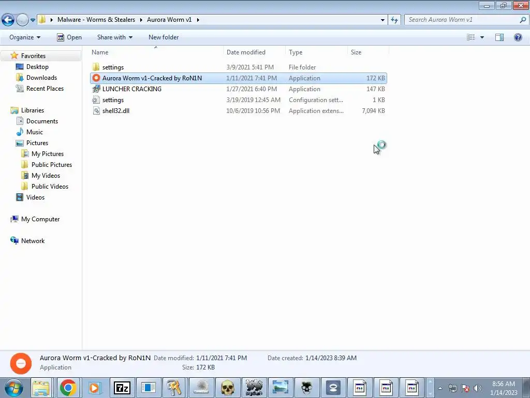Open the Windows Start button
This screenshot has width=530, height=398.
13,388
